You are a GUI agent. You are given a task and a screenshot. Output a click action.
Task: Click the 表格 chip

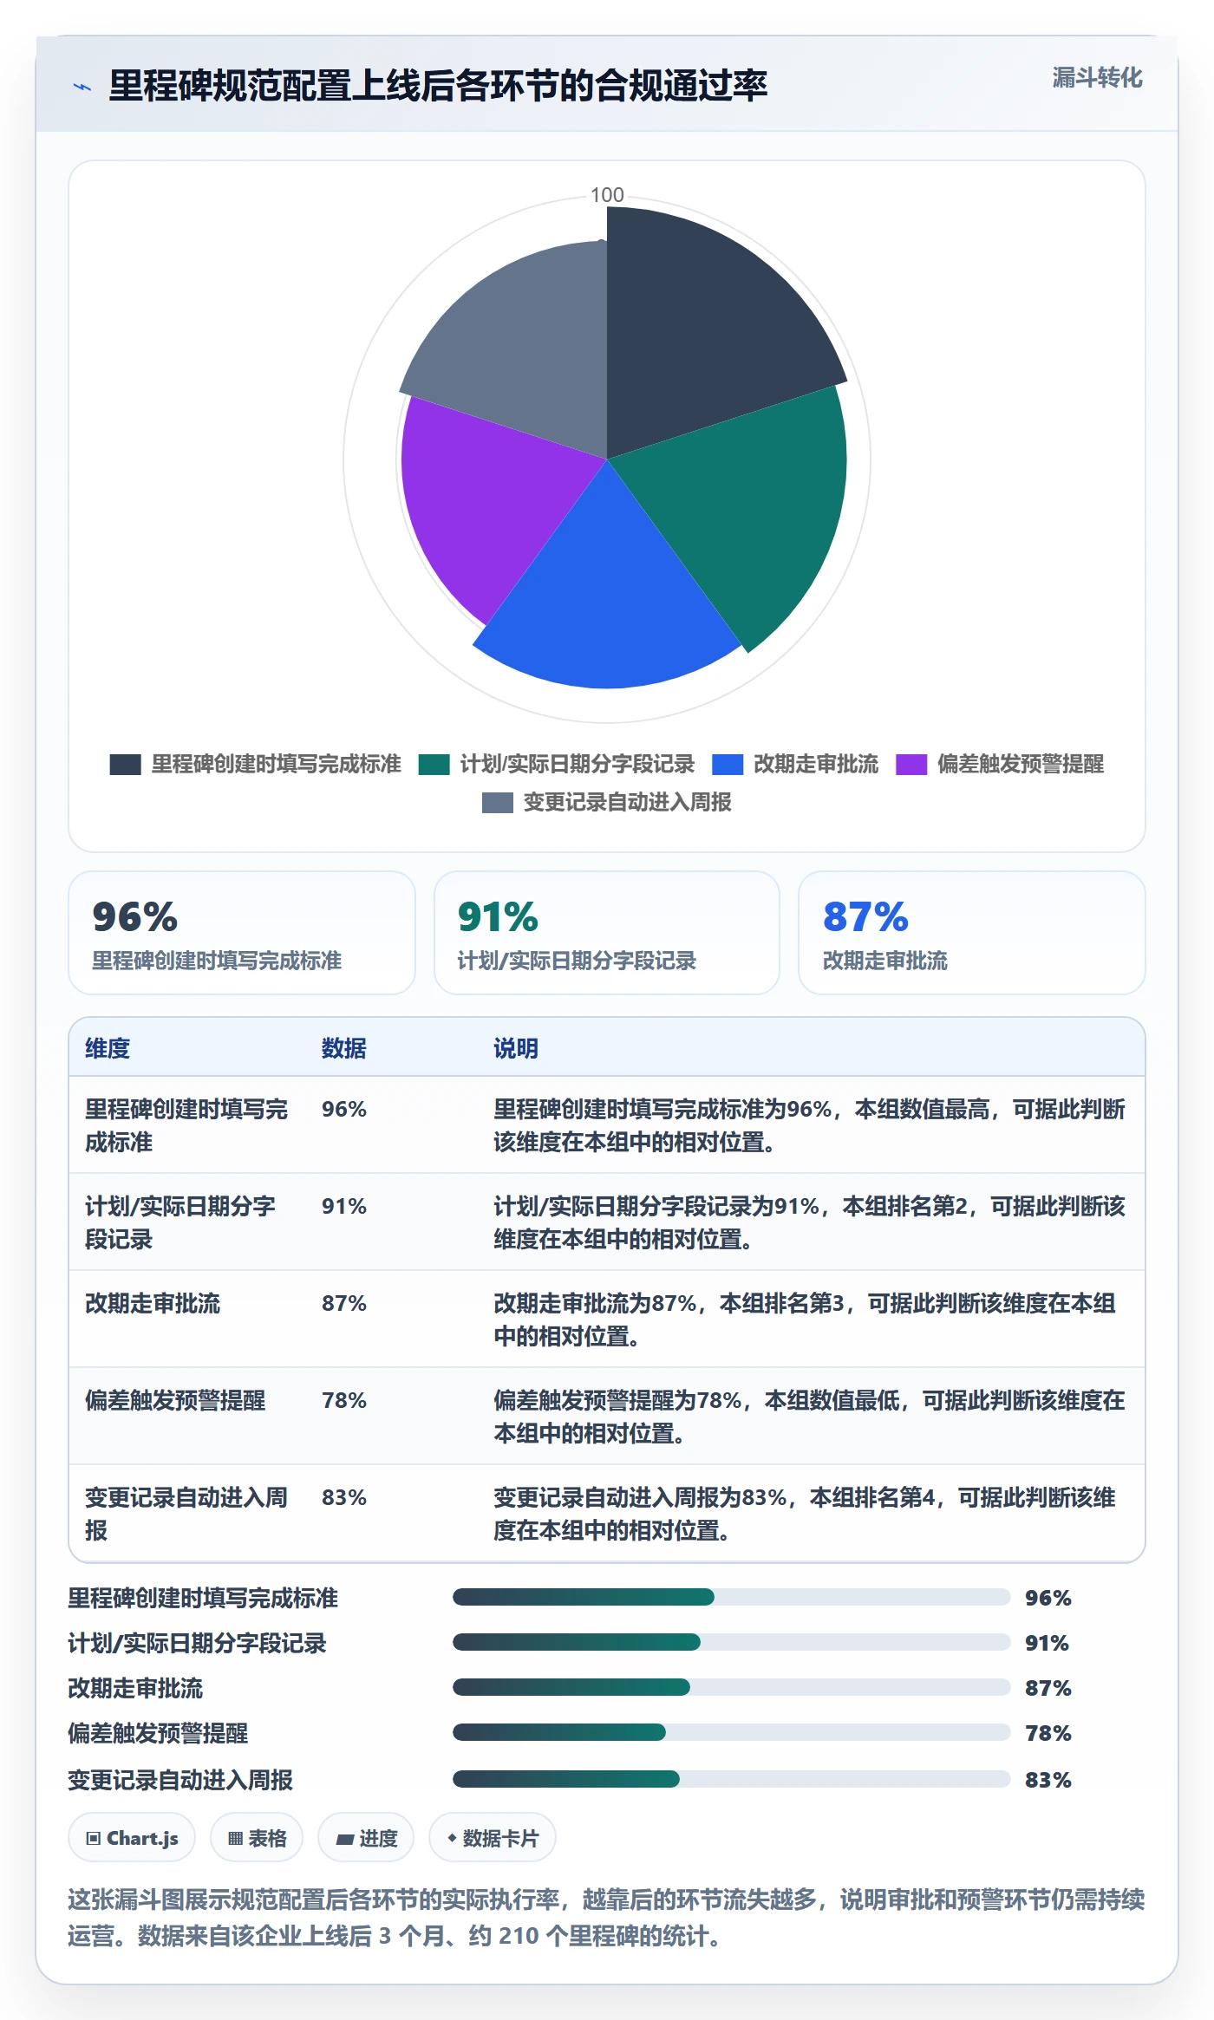coord(257,1838)
